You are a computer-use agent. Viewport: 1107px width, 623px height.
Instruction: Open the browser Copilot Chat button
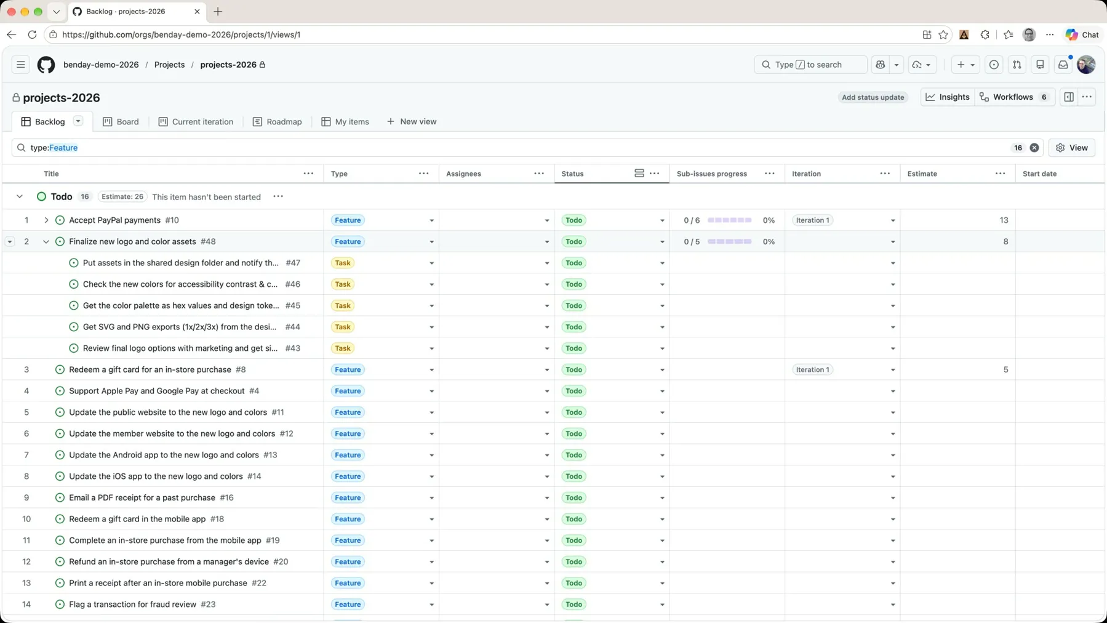tap(1082, 34)
